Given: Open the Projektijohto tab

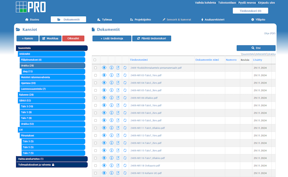Looking at the screenshot, I should (141, 20).
